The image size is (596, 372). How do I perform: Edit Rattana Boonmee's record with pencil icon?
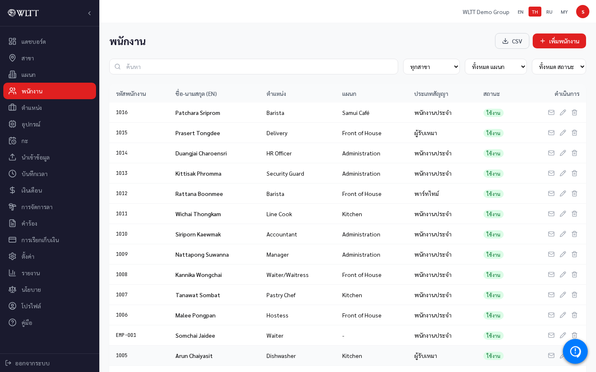(x=563, y=193)
